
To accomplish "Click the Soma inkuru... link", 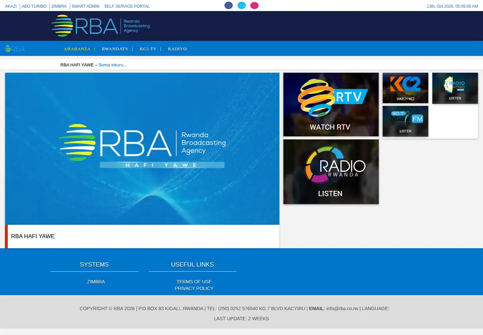I will pos(113,65).
